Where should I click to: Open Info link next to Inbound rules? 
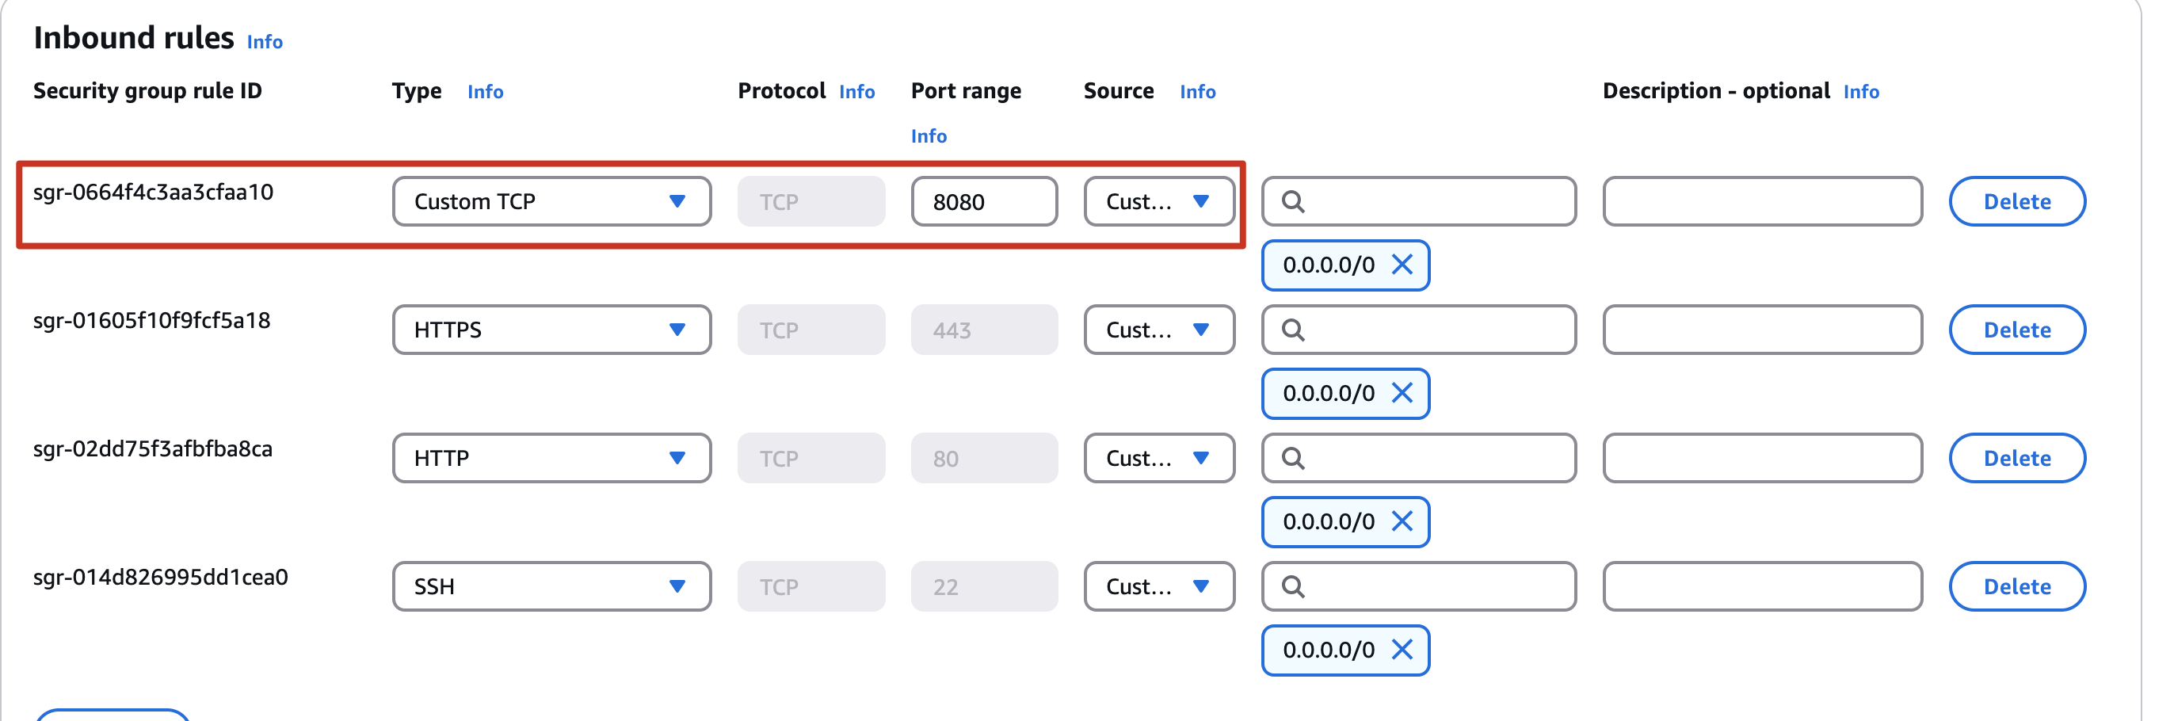click(264, 42)
